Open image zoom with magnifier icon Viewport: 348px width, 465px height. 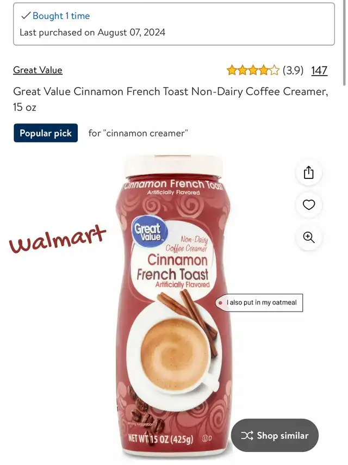[x=309, y=237]
